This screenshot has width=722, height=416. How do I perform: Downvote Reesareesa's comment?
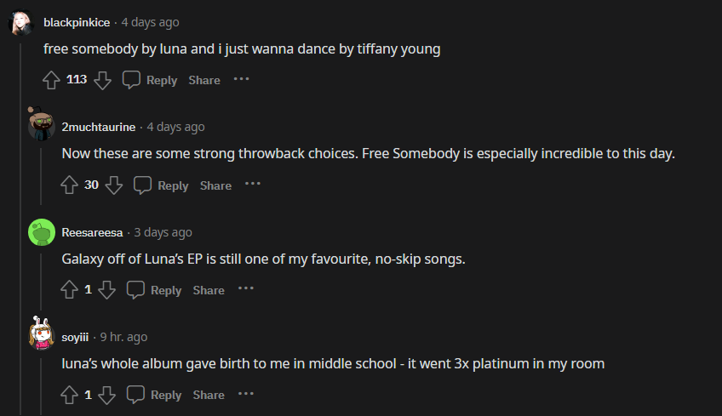[x=106, y=290]
